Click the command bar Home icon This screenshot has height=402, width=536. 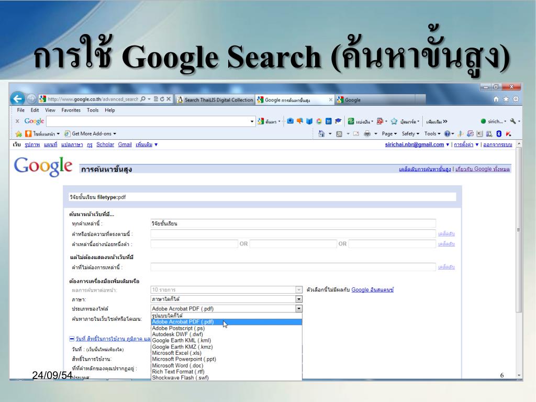click(x=321, y=133)
